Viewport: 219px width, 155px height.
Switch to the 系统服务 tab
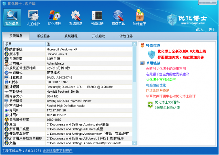pyautogui.click(x=43, y=36)
